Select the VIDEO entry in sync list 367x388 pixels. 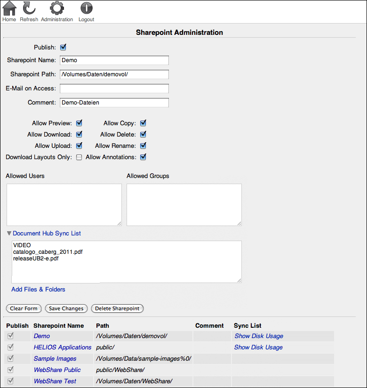point(22,245)
